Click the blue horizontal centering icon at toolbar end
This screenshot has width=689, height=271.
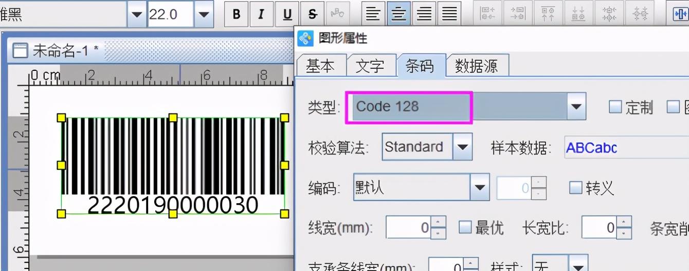680,14
